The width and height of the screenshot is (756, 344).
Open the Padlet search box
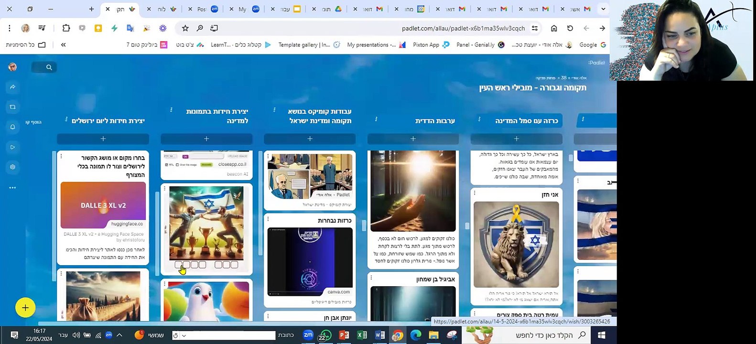(44, 67)
